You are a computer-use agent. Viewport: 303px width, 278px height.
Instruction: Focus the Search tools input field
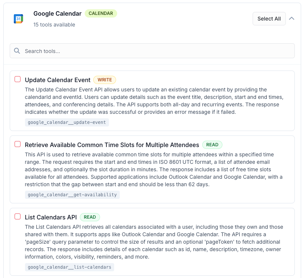pyautogui.click(x=152, y=51)
